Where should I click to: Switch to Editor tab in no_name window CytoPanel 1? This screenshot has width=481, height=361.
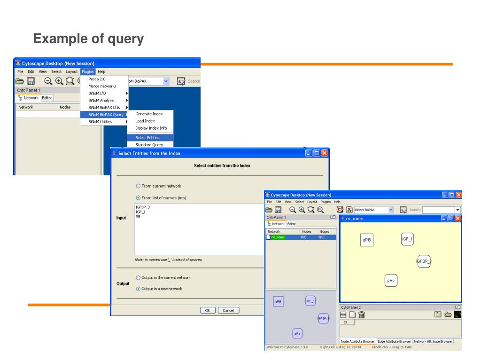point(291,224)
